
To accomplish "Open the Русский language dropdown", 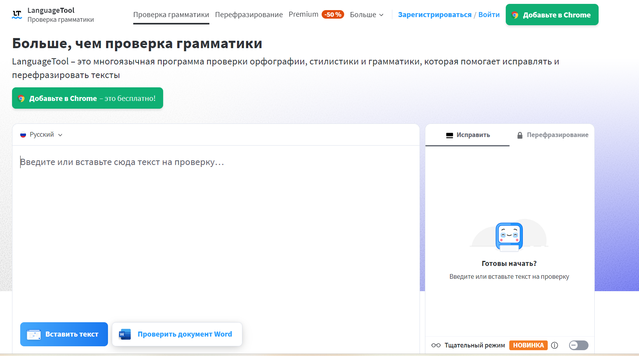I will (x=41, y=135).
